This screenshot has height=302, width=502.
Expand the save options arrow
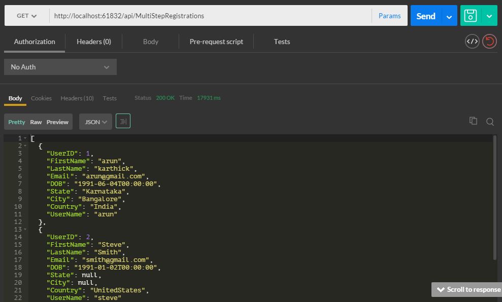click(x=489, y=16)
